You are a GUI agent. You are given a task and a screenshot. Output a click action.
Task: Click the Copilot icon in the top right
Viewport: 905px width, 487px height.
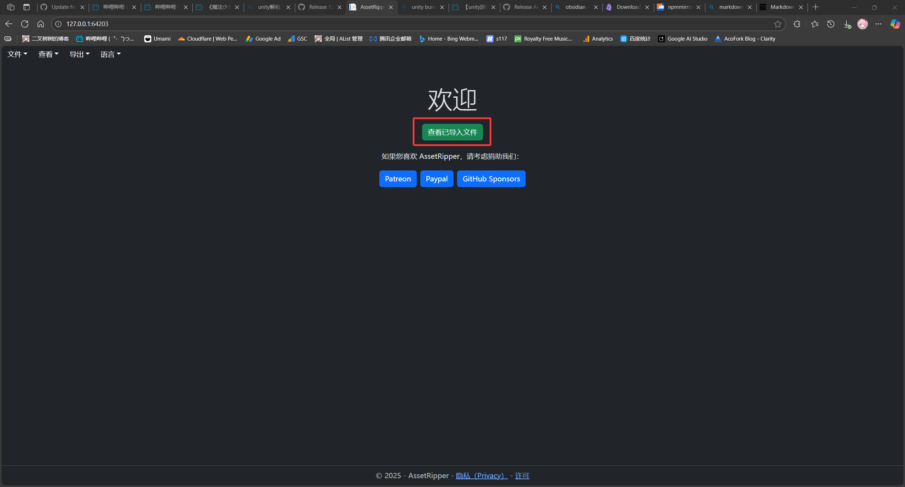coord(895,24)
